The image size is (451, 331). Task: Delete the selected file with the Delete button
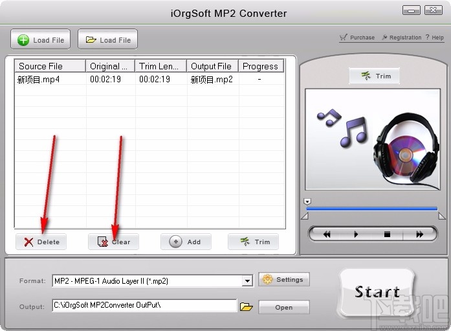point(41,242)
